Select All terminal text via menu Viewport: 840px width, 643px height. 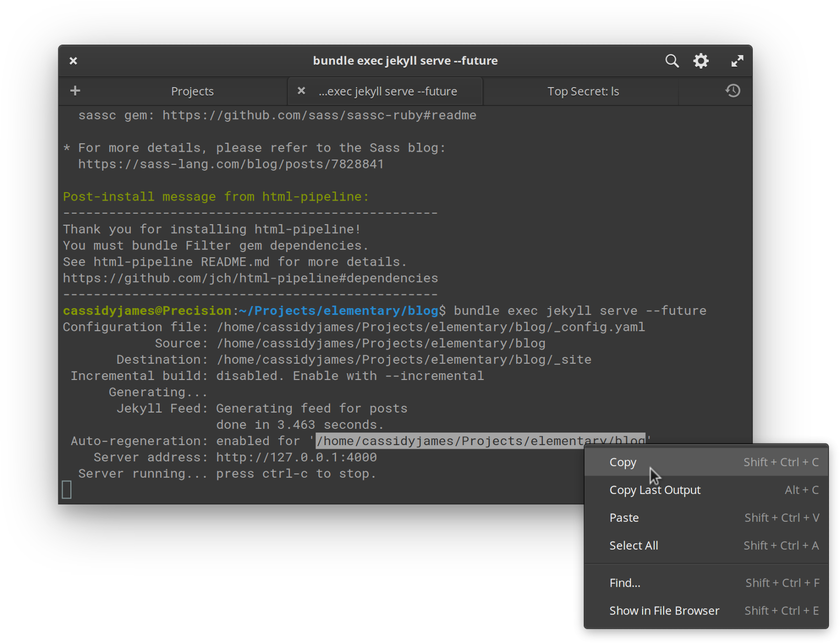click(x=634, y=545)
